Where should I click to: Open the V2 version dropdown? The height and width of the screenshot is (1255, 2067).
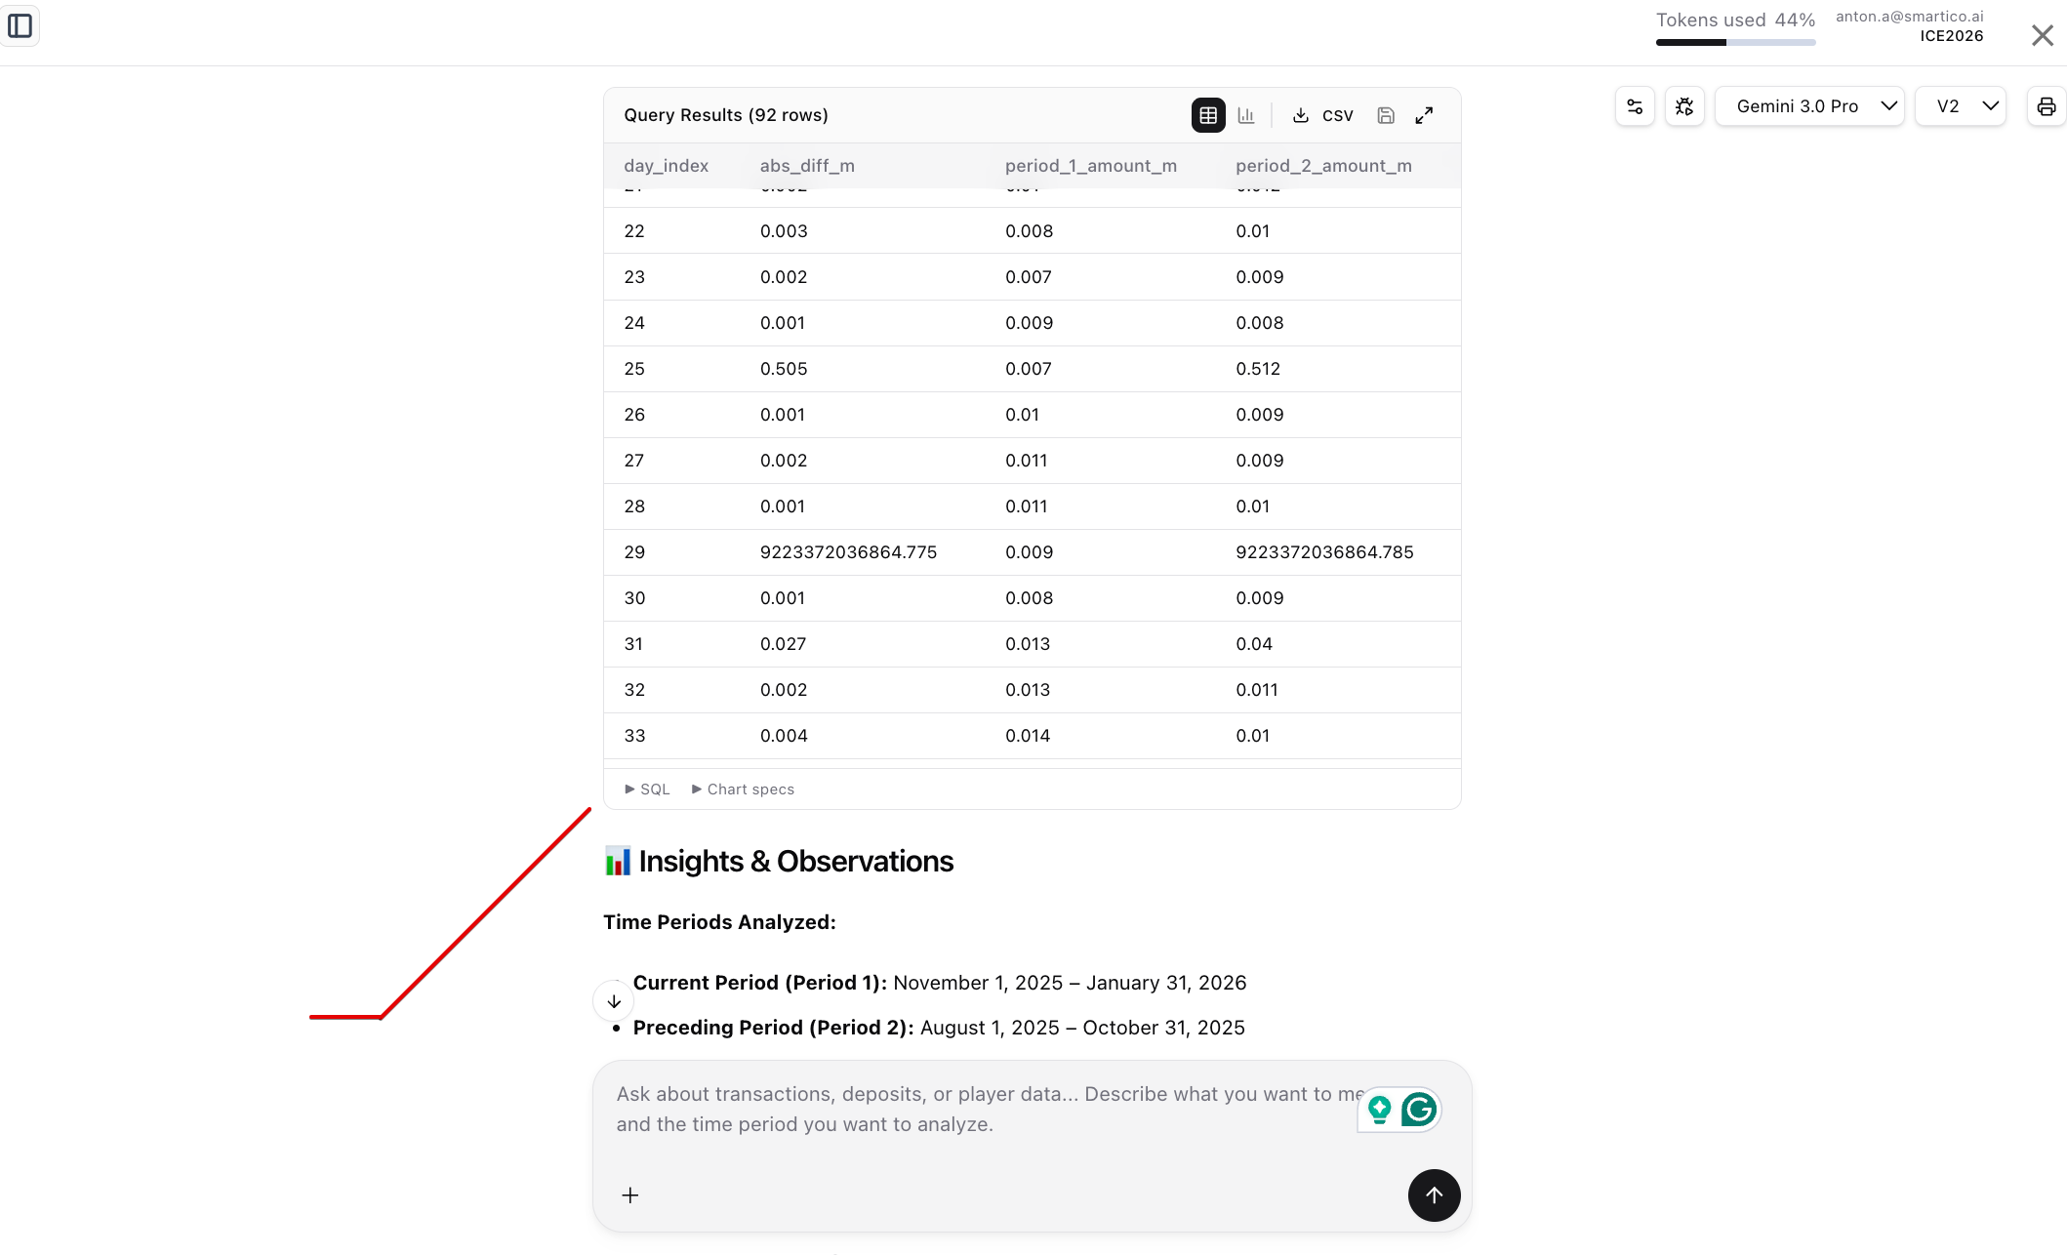(1961, 106)
